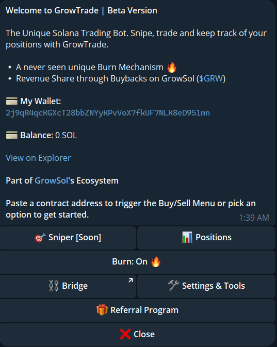Open the $GRW token link
Screen dimensions: 277x347
(x=211, y=78)
